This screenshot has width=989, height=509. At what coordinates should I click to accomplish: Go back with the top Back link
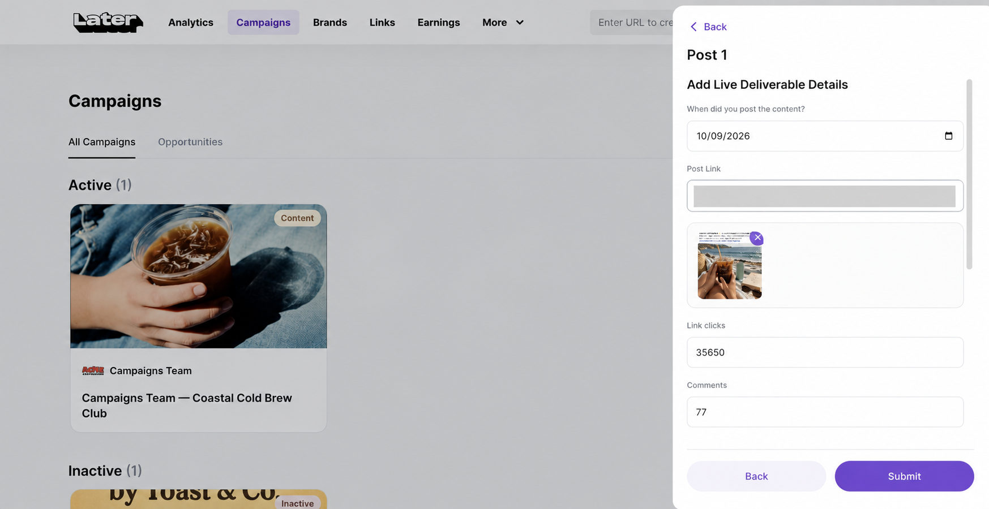click(708, 27)
